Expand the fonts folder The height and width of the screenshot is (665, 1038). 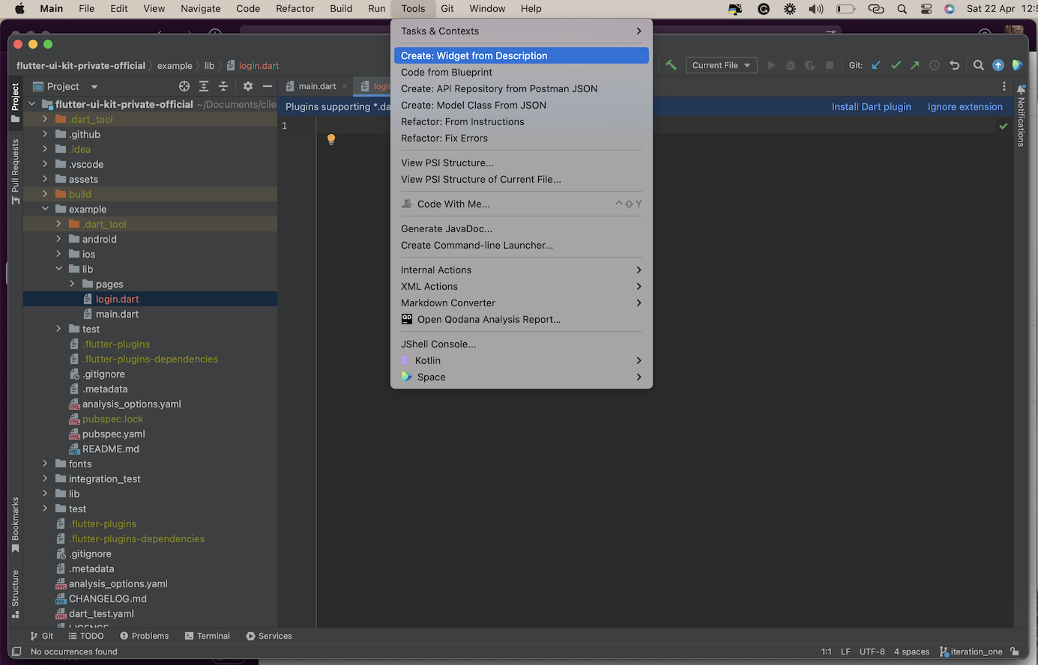pos(46,464)
